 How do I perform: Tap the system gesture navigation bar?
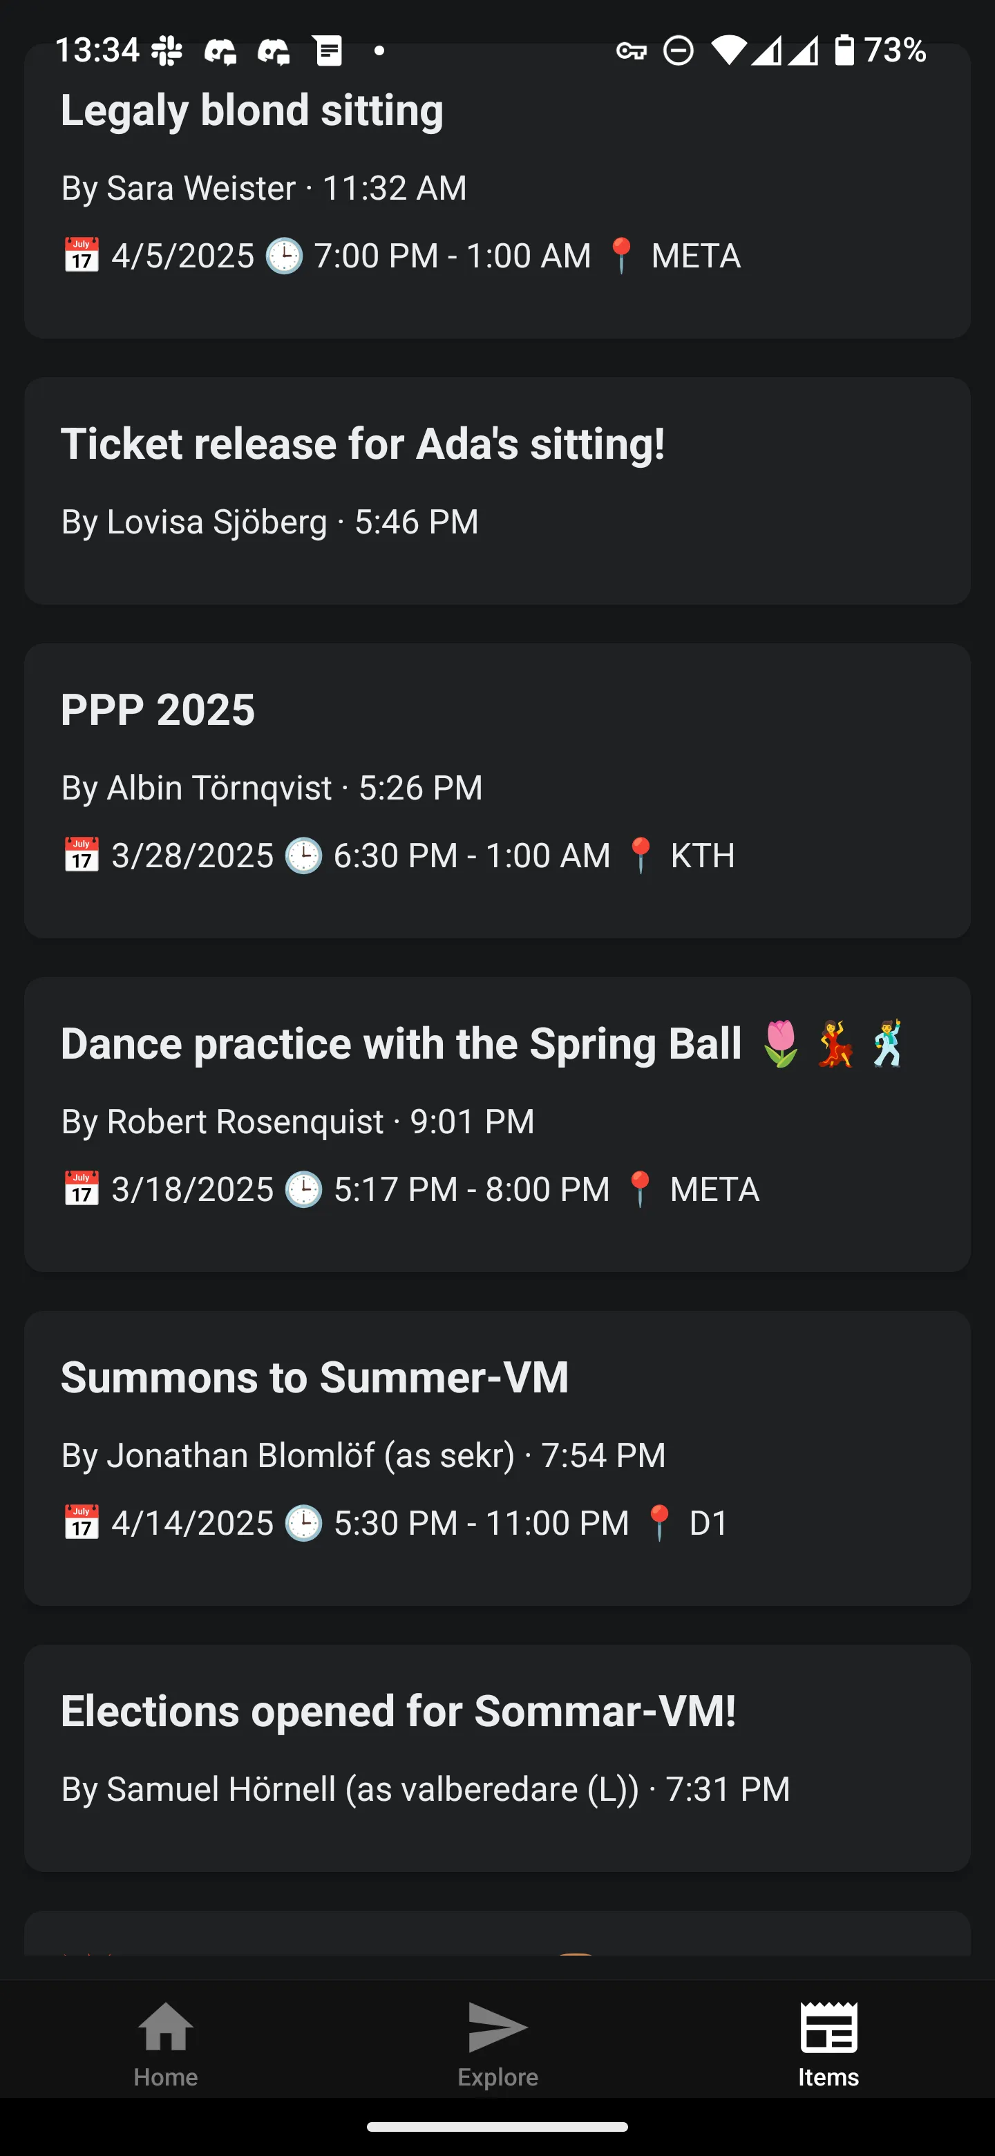pos(497,2127)
